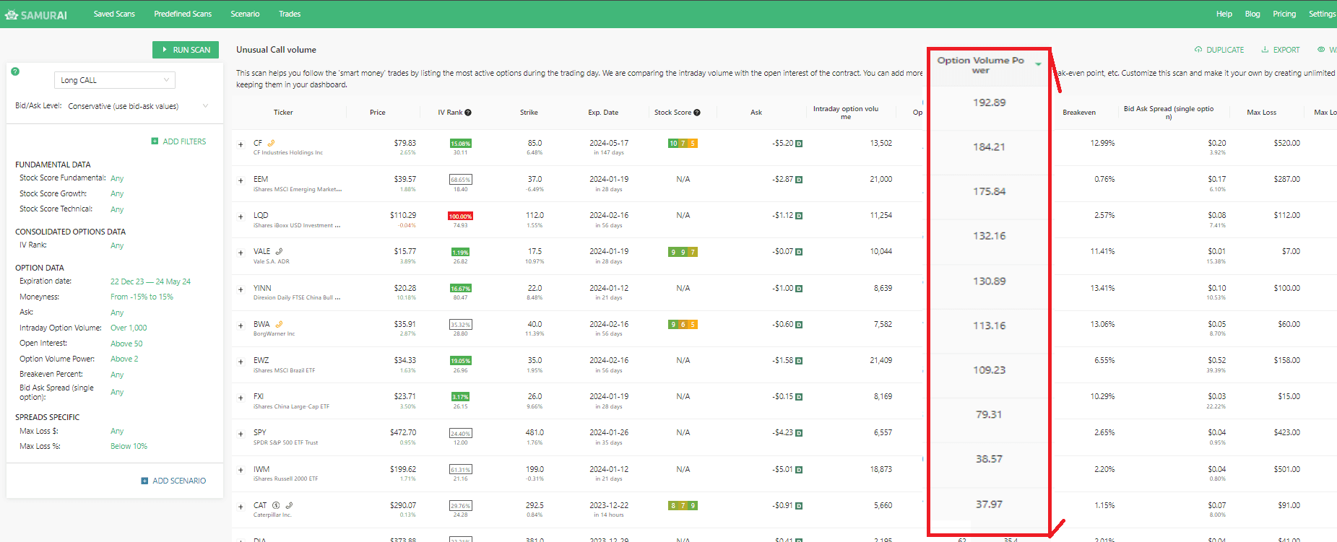Click the D badge next to LQD ask price
The height and width of the screenshot is (542, 1337).
[x=799, y=216]
